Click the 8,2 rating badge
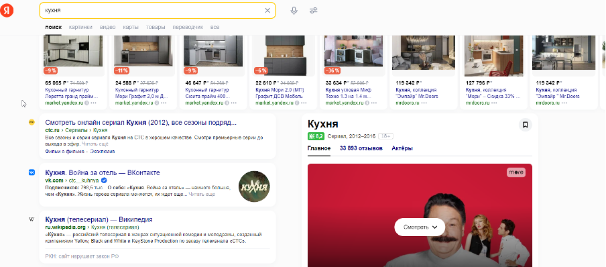Viewport: 606px width, 267px height. pos(316,136)
